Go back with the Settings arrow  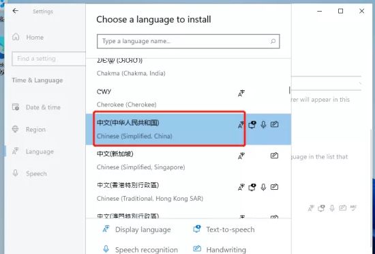(x=15, y=11)
